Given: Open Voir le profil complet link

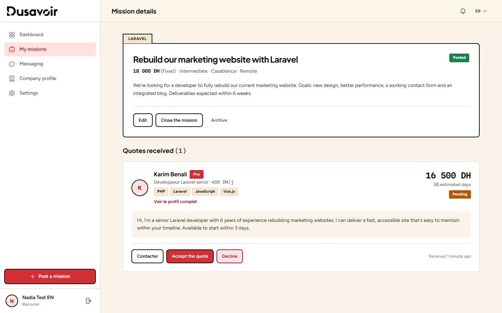Looking at the screenshot, I should point(175,202).
